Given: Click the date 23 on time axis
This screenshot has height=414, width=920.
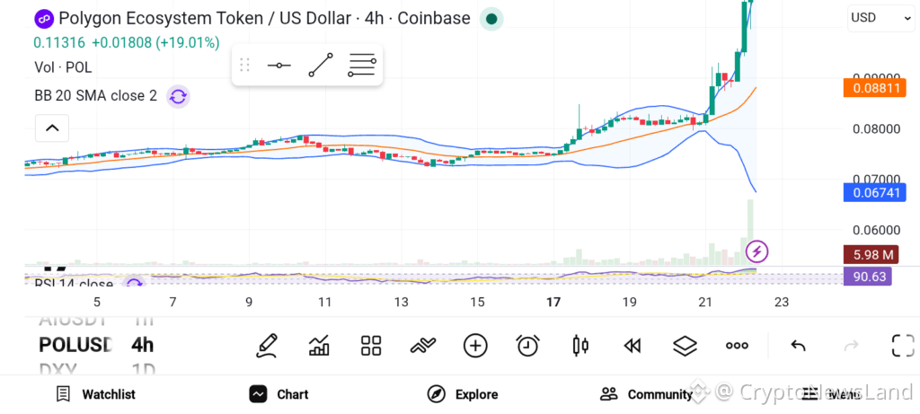Looking at the screenshot, I should (782, 303).
